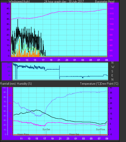
Task: Click hour 03 on temperature graph axis
Action: click(83, 138)
